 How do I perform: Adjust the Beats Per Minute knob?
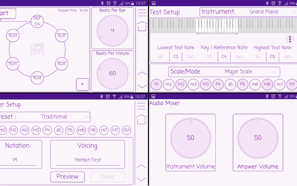(x=112, y=74)
